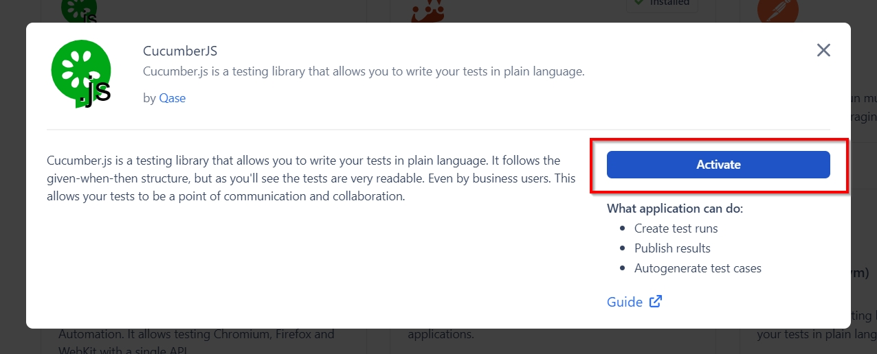Click the 'What application can do:' heading
This screenshot has width=877, height=354.
675,209
